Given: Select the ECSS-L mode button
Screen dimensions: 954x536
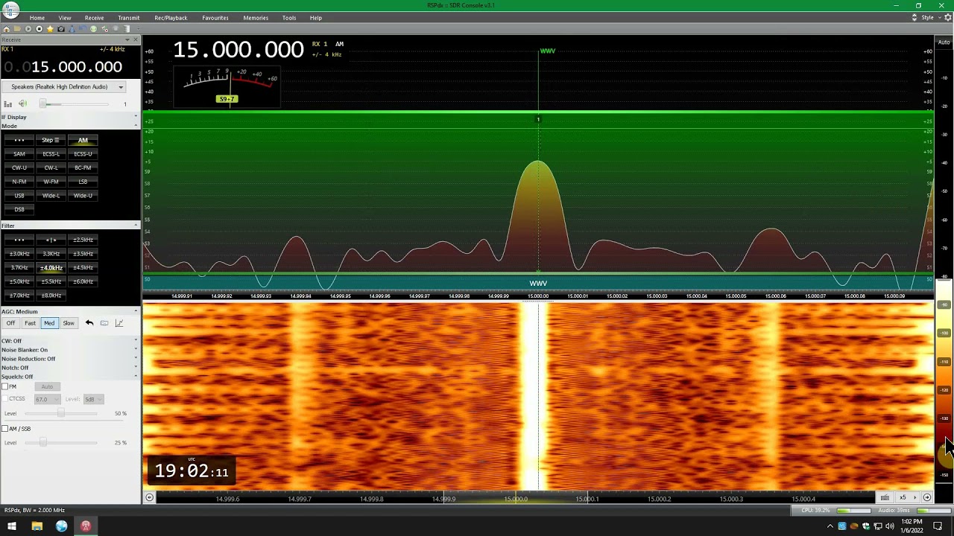Looking at the screenshot, I should pyautogui.click(x=51, y=154).
